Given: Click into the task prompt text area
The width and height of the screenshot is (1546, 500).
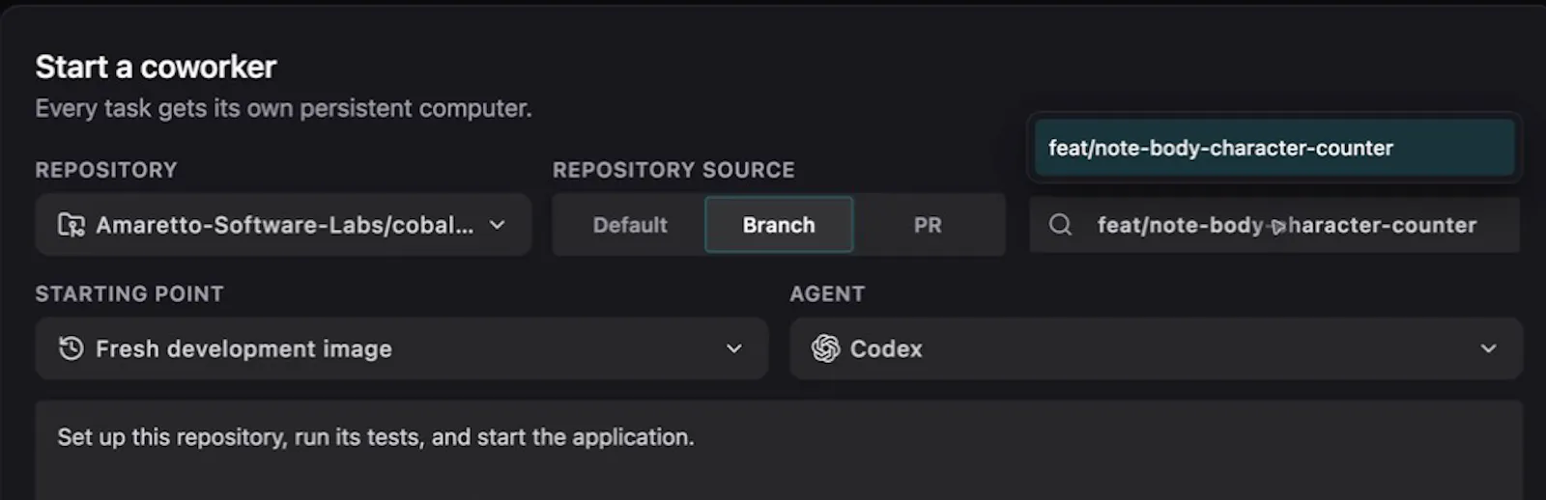Looking at the screenshot, I should click(x=779, y=451).
